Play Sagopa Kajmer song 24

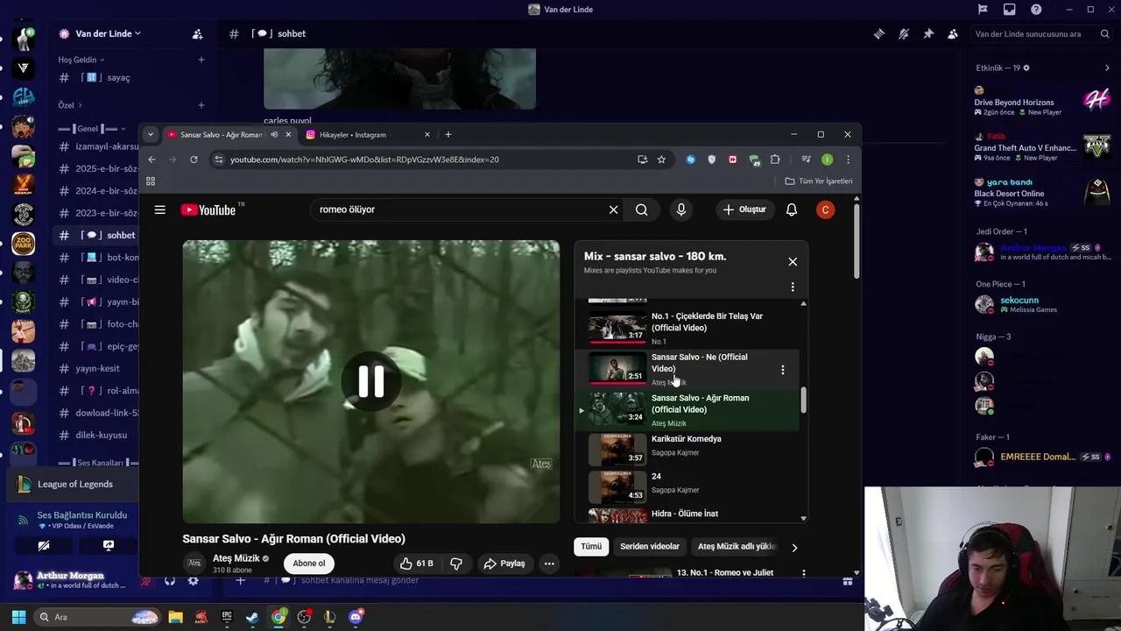coord(686,486)
